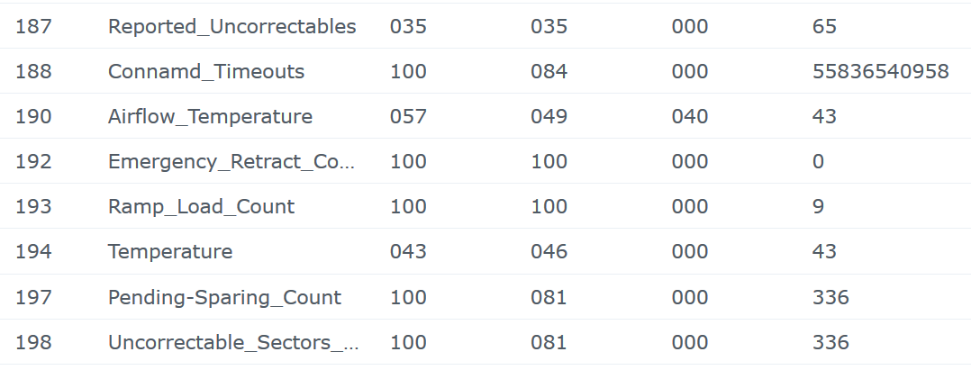Select the worst value 084 for Connamd_Timeouts

point(549,71)
